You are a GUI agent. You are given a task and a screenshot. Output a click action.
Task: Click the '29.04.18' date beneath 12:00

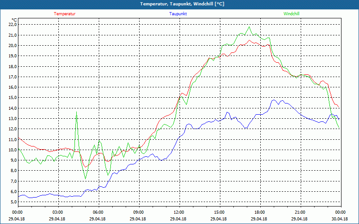tap(178, 219)
